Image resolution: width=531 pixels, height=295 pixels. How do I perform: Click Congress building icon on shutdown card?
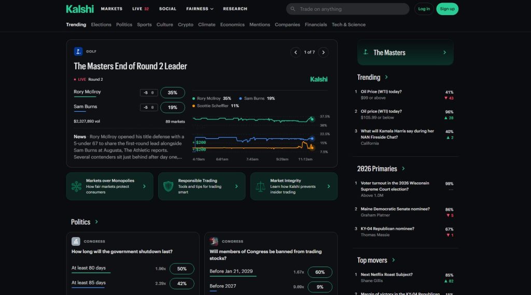pyautogui.click(x=76, y=241)
